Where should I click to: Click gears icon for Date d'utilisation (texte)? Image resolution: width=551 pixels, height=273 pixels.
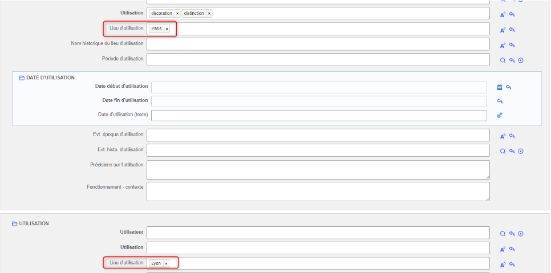click(x=500, y=115)
